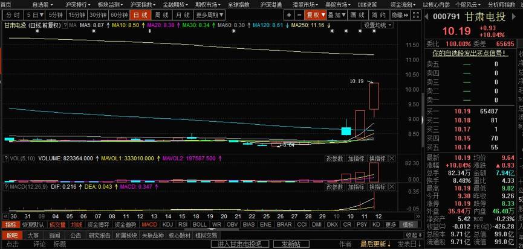
Task: Select the MACD indicator tab
Action: [149, 224]
